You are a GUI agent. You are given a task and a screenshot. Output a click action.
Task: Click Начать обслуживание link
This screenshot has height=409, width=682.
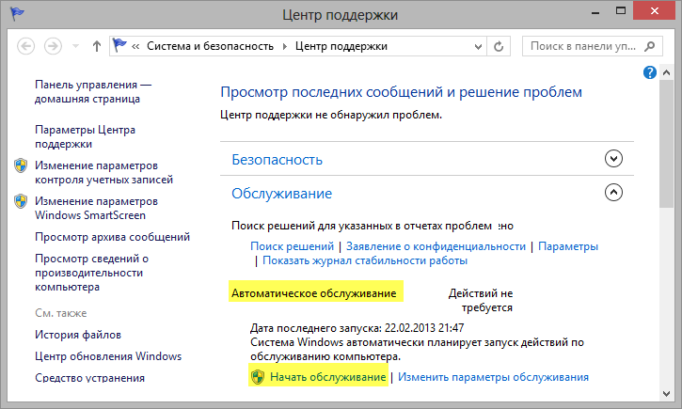[x=328, y=377]
